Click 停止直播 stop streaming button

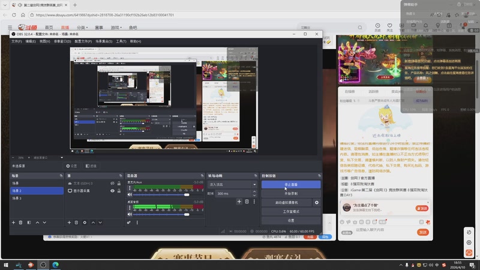tap(291, 185)
